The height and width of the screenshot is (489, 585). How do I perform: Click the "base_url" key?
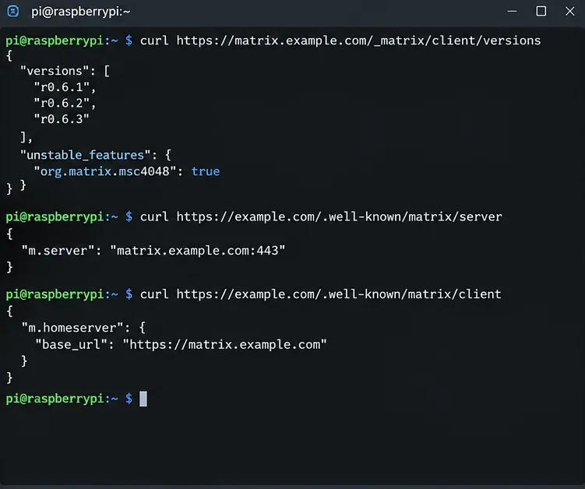coord(71,344)
